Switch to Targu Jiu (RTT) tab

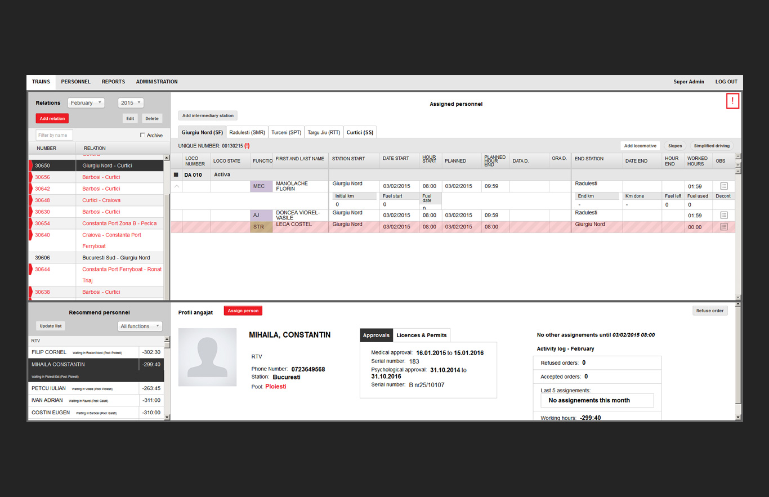click(x=324, y=132)
